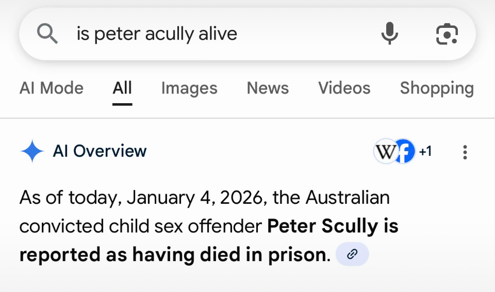Select the All results tab

[122, 88]
